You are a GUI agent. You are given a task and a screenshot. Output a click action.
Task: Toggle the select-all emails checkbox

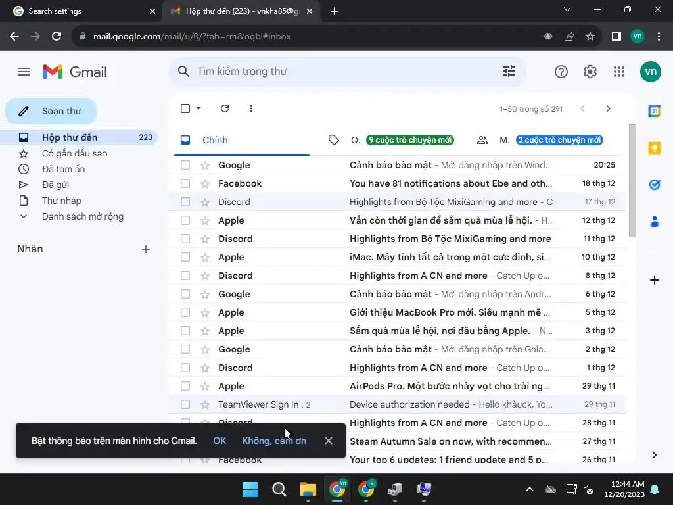click(x=185, y=108)
